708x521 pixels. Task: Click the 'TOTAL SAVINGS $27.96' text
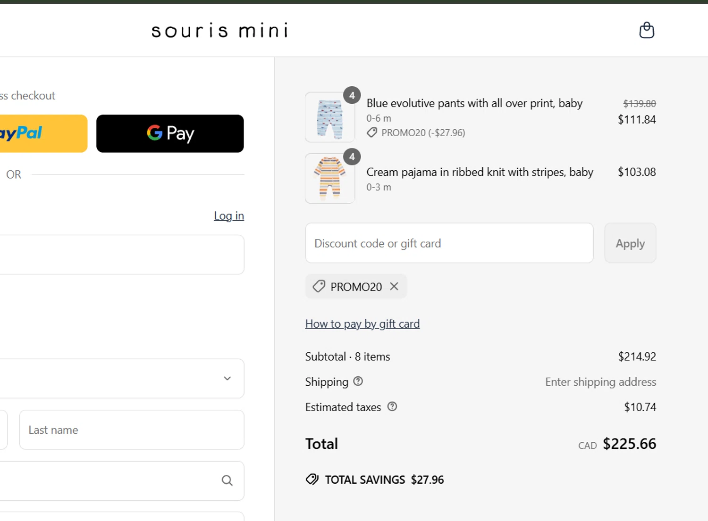(x=384, y=480)
